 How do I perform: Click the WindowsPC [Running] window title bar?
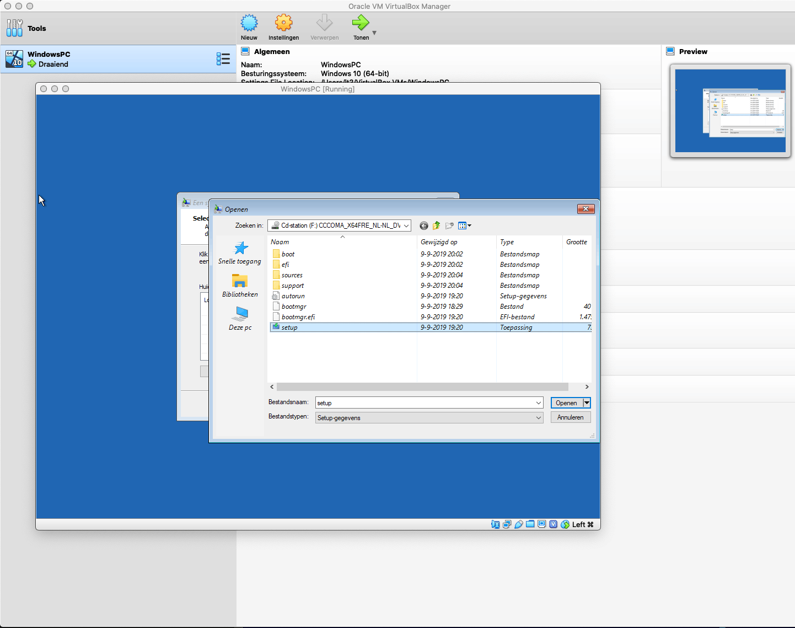[318, 89]
